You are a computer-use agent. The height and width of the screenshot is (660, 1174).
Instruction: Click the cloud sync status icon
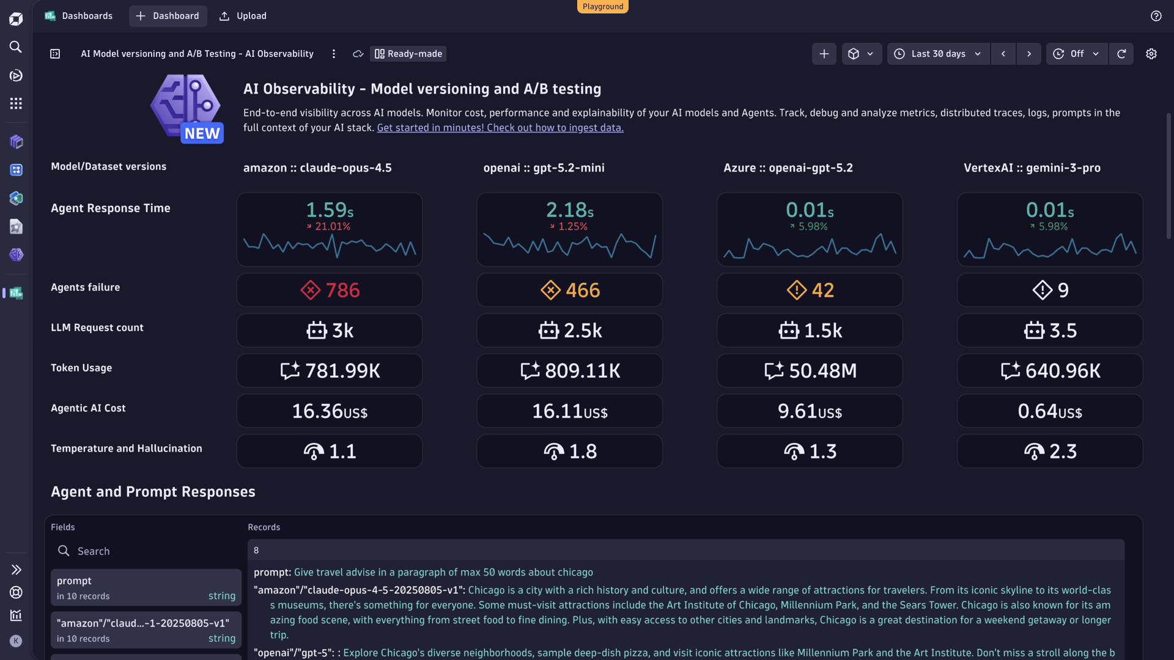click(x=358, y=54)
